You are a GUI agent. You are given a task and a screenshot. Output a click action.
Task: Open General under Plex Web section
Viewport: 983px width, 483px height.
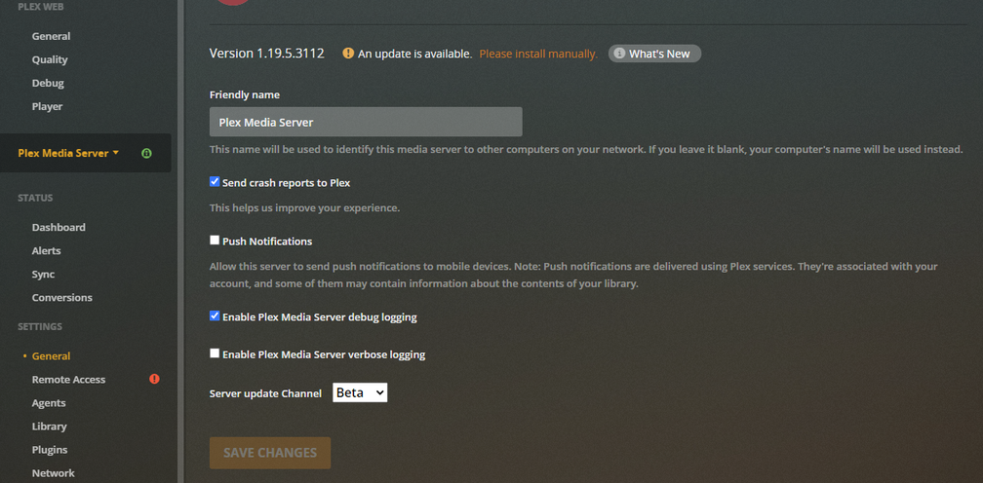52,36
